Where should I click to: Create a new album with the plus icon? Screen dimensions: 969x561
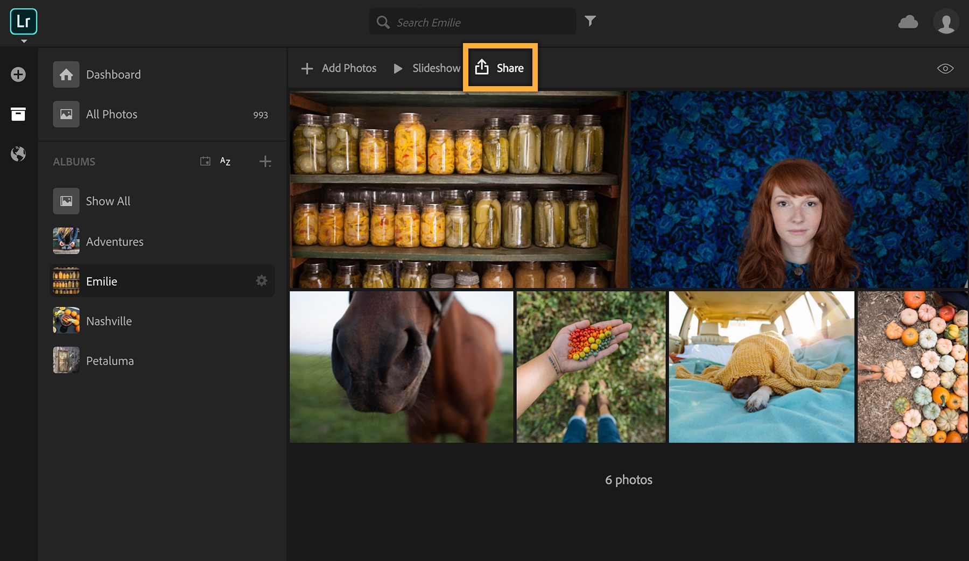(265, 161)
